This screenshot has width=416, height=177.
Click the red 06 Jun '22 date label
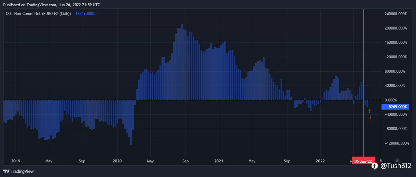pos(363,161)
